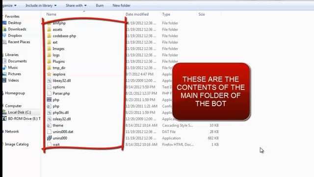Select the codebase-php folder icon
314x177 pixels.
coord(49,36)
